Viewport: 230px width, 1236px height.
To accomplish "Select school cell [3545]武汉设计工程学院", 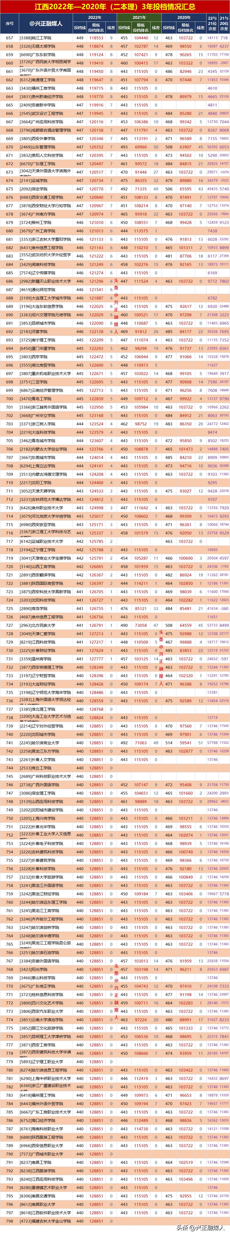I will (x=46, y=114).
